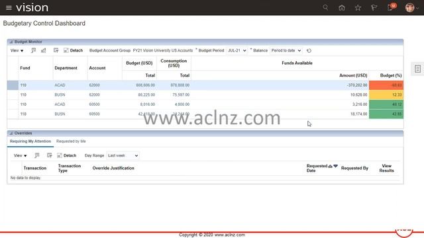The height and width of the screenshot is (238, 424).
Task: Click funds available amount 18,174.00
Action: click(x=358, y=114)
